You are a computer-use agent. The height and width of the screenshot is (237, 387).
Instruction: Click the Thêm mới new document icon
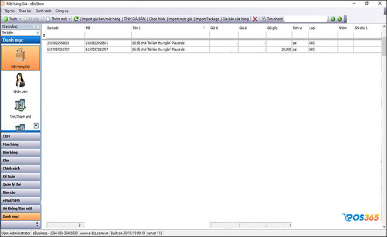pyautogui.click(x=48, y=19)
